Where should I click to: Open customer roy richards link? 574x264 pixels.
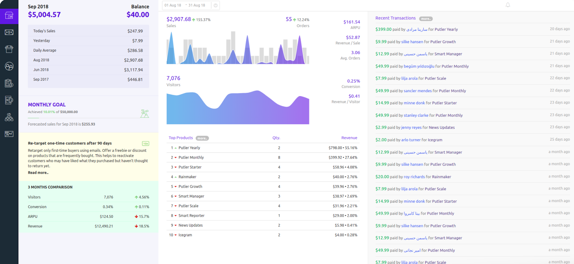pyautogui.click(x=414, y=177)
